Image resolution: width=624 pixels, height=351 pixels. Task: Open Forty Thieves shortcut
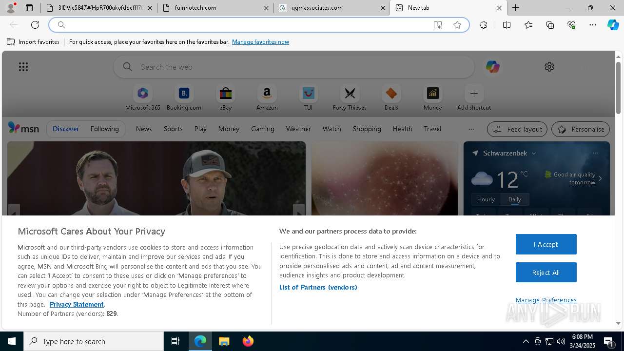(x=350, y=97)
